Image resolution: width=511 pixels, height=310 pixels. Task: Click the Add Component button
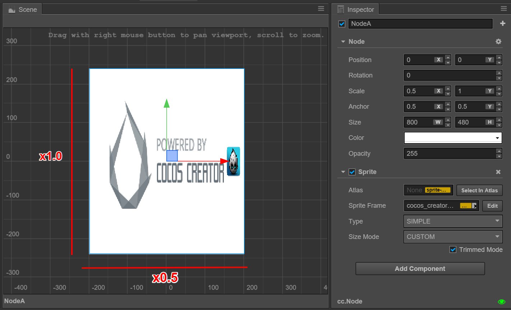[420, 269]
